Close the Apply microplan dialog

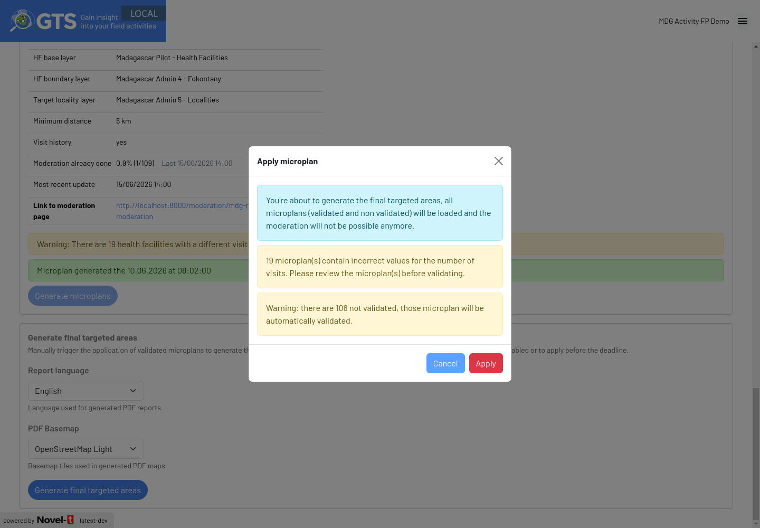(x=499, y=161)
